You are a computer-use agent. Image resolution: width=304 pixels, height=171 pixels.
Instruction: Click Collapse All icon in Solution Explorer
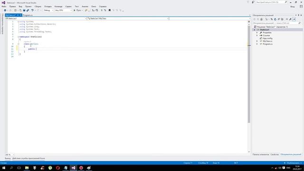click(279, 19)
